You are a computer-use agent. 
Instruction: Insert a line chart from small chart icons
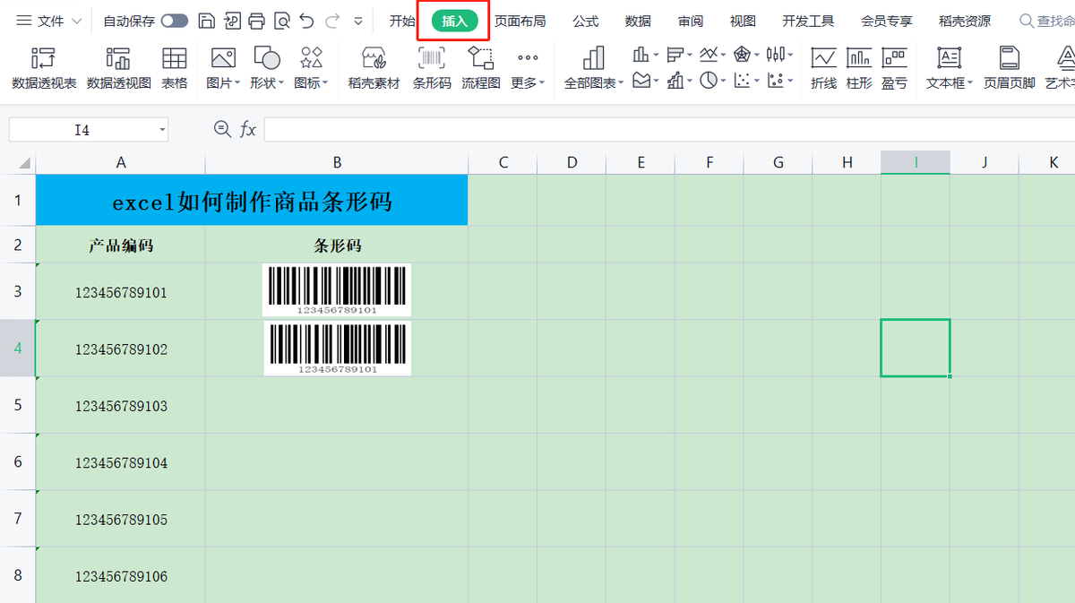pyautogui.click(x=712, y=55)
